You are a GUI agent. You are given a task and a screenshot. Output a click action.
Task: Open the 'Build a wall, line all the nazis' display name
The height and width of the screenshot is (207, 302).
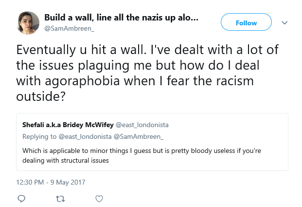tap(122, 18)
